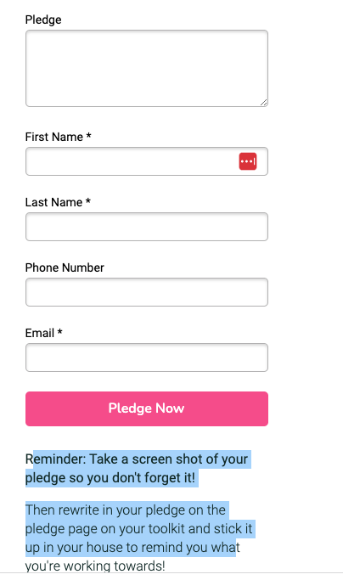Focus the Phone Number input box
Viewport: 343px width, 580px height.
(147, 292)
